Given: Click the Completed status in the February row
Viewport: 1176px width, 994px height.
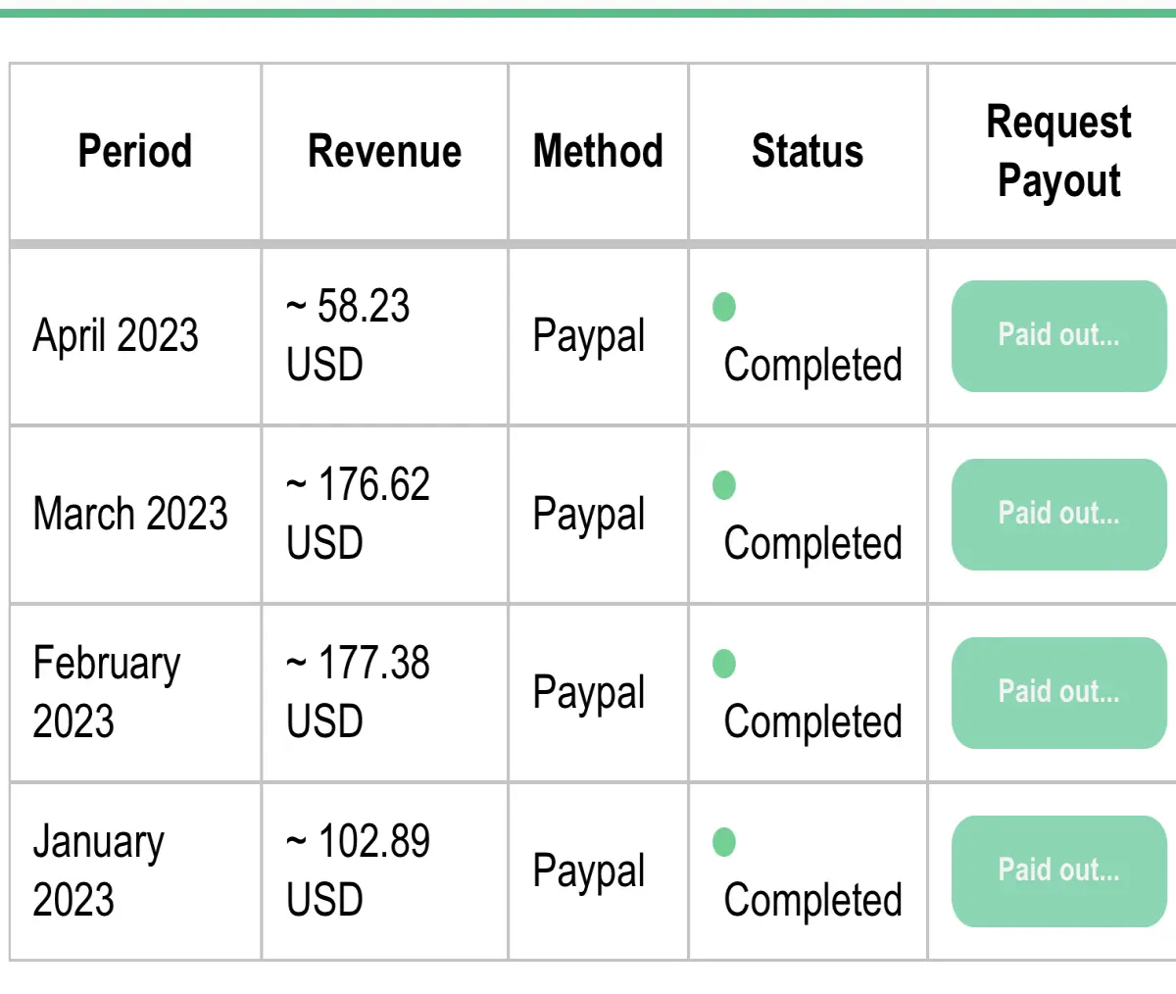Looking at the screenshot, I should [812, 722].
